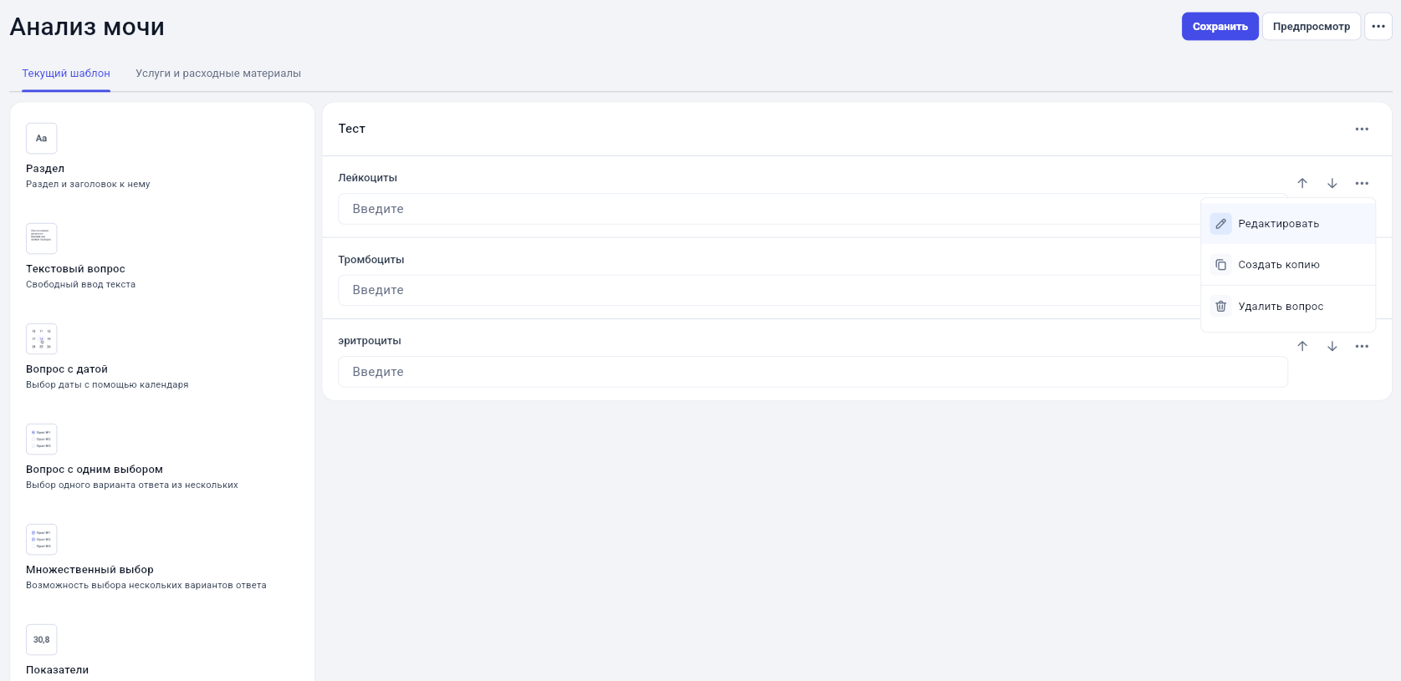
Task: Move Лейкоциты question down with arrow
Action: (x=1332, y=183)
